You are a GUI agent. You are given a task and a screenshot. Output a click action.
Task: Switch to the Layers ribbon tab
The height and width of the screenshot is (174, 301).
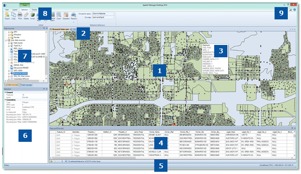click(x=15, y=10)
